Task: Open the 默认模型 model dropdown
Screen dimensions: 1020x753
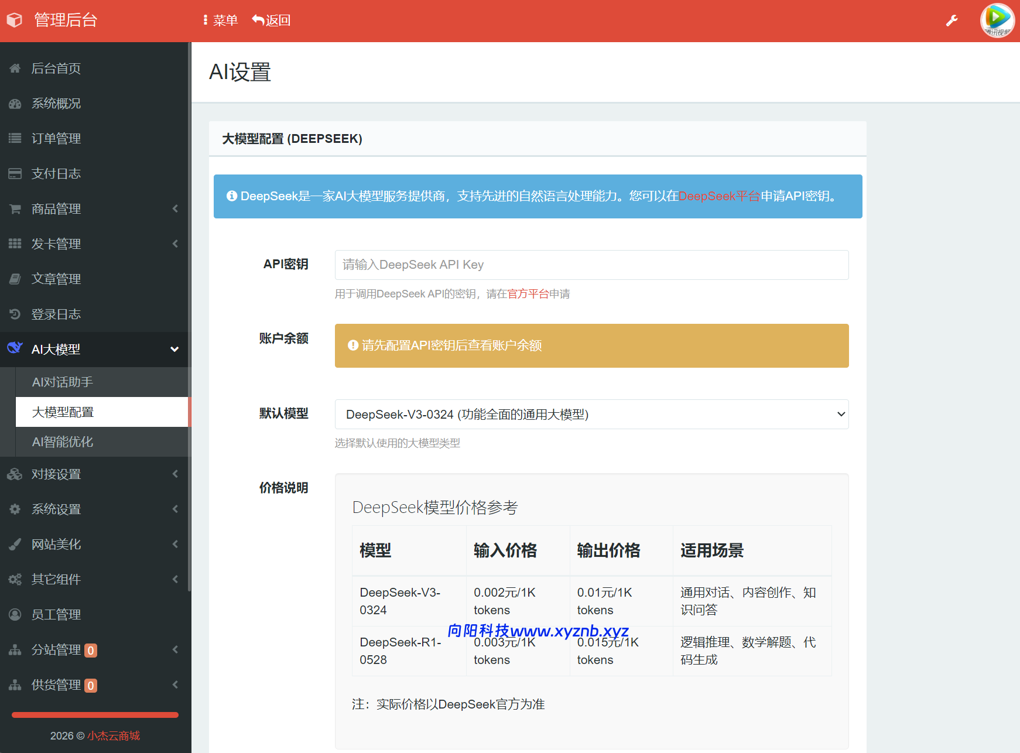Action: (x=591, y=414)
